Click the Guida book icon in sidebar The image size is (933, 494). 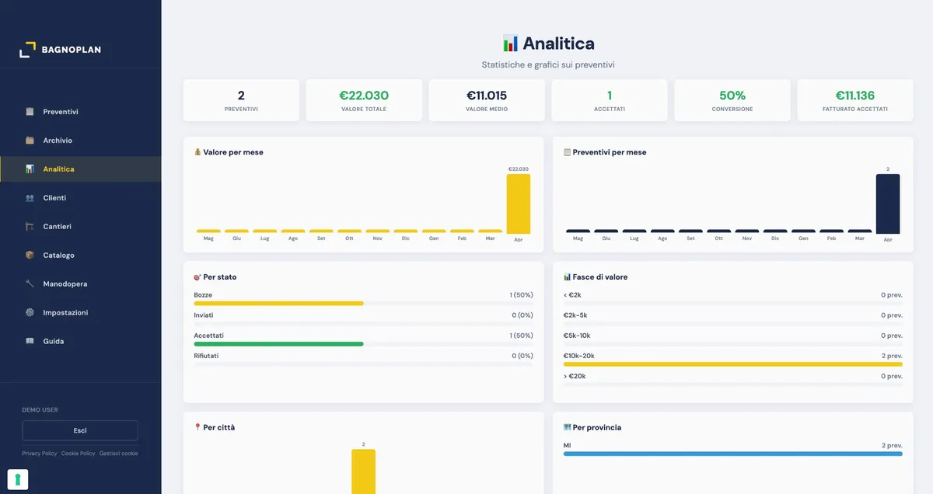point(30,342)
